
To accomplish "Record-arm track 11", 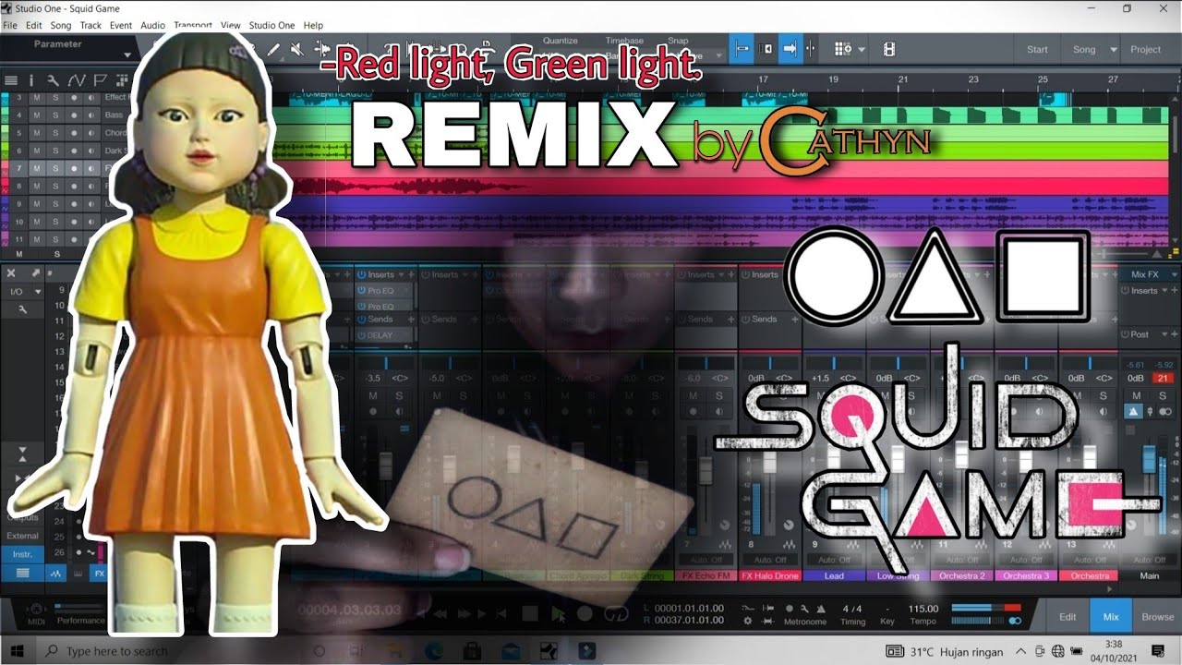I will coord(74,239).
